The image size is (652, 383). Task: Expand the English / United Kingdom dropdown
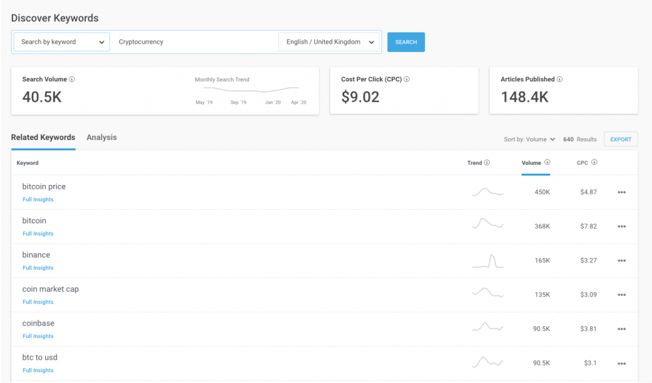click(x=329, y=42)
